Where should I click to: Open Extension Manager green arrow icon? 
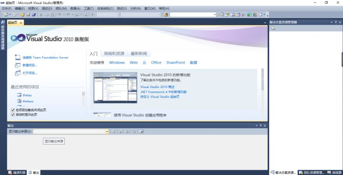(x=249, y=15)
